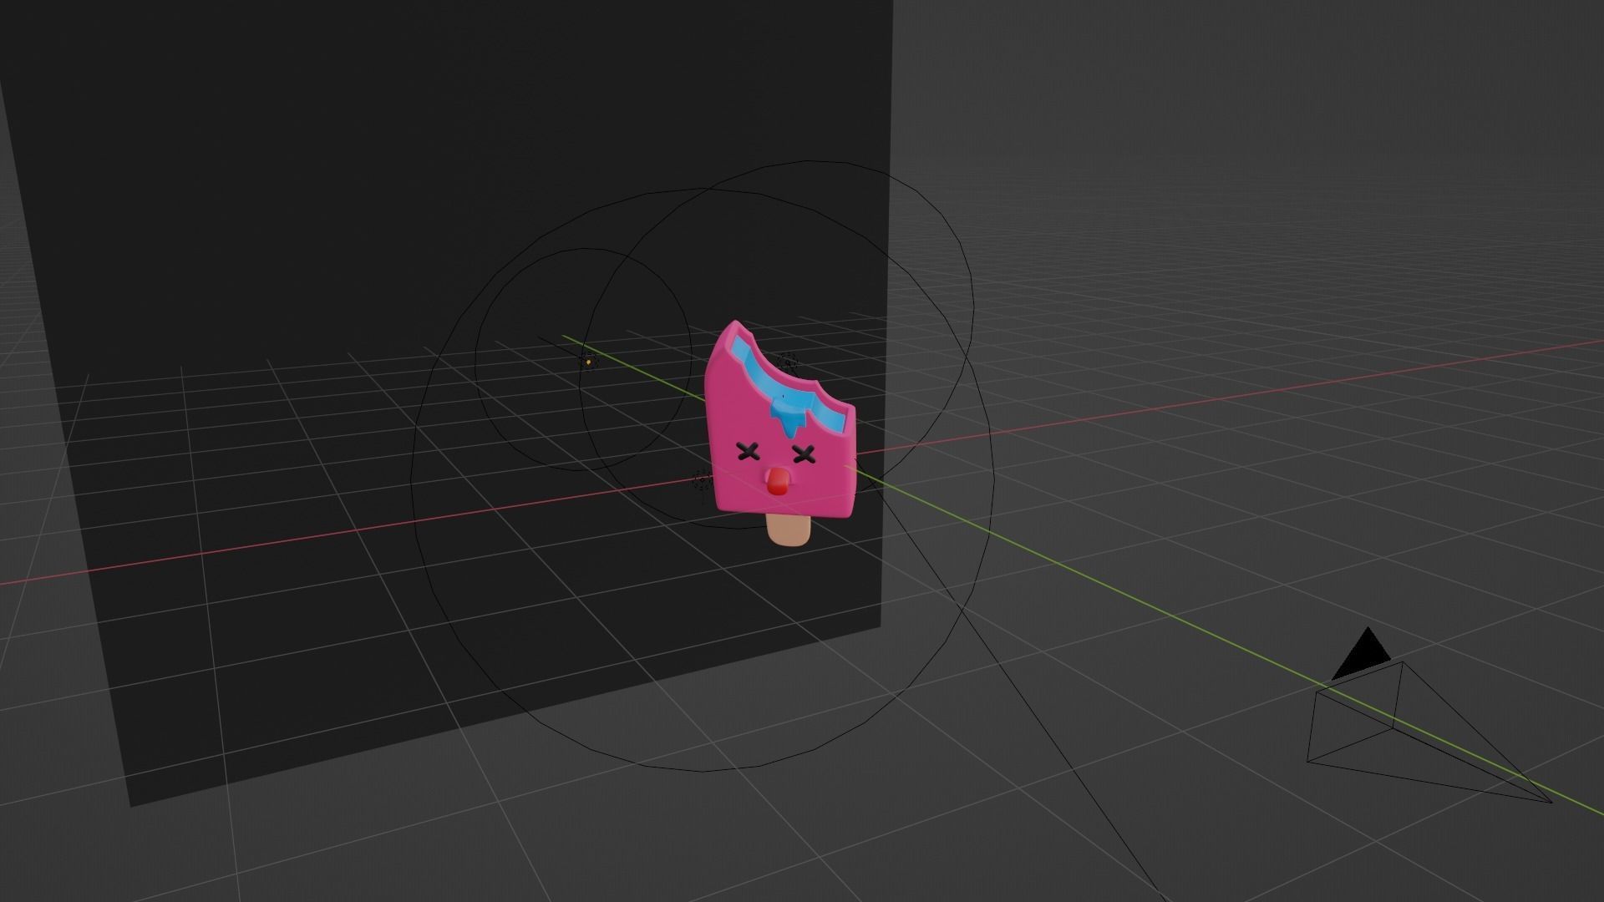This screenshot has width=1604, height=902.
Task: Click the popsicle's red tongue
Action: [778, 482]
